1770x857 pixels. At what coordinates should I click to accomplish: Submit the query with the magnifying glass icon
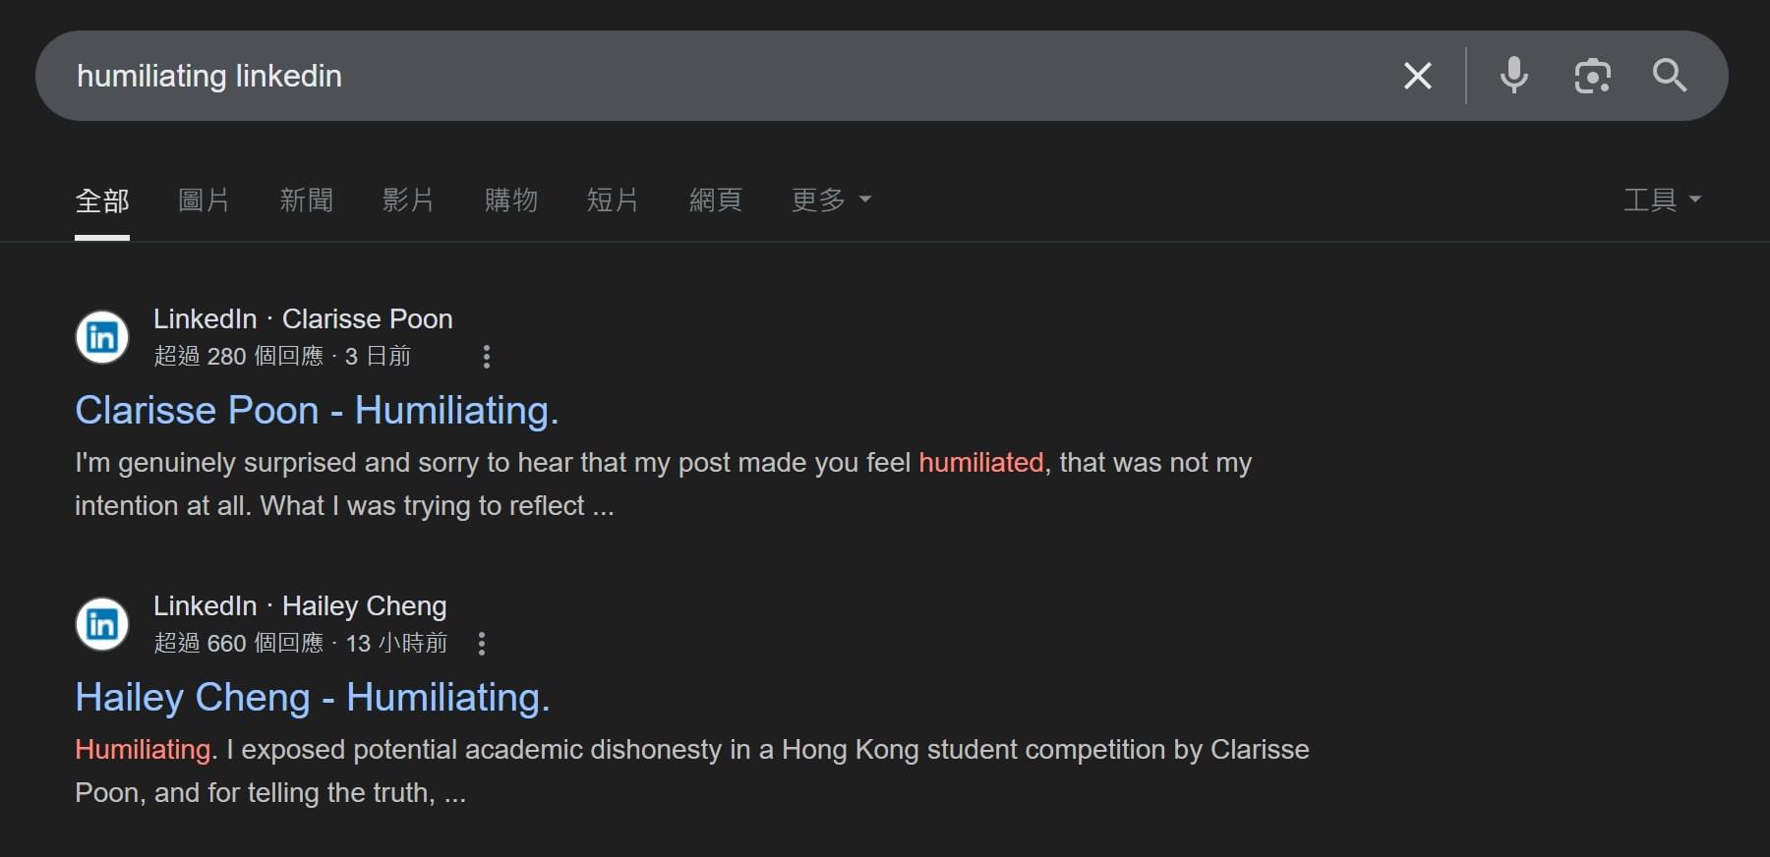tap(1669, 76)
